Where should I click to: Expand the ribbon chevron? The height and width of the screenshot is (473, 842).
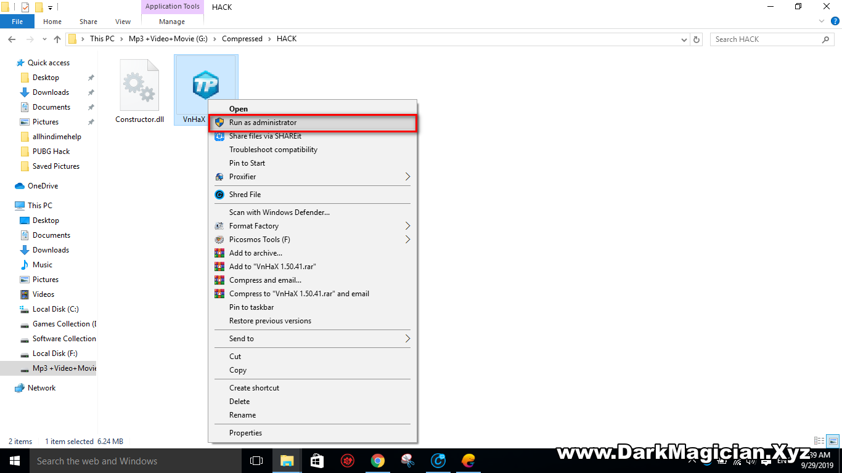tap(822, 21)
